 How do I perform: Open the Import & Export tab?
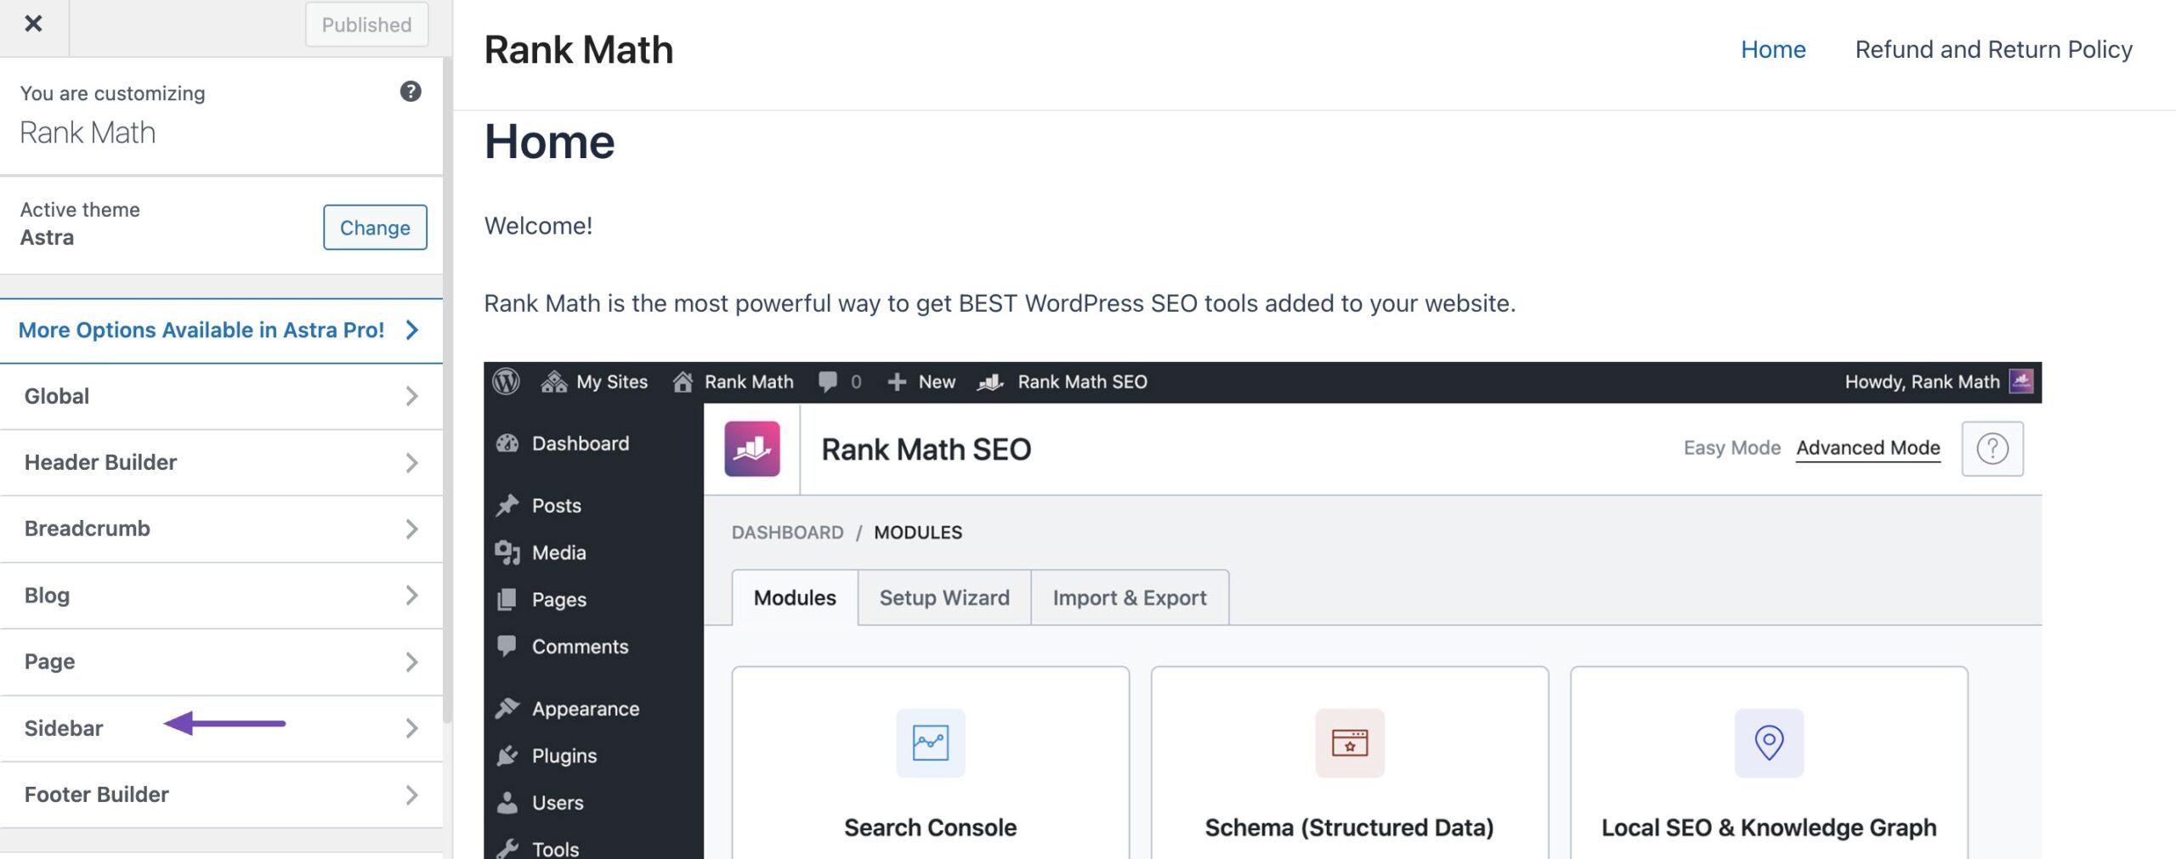(x=1129, y=597)
